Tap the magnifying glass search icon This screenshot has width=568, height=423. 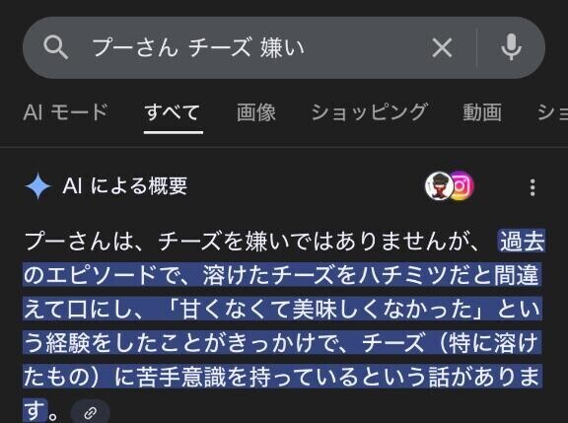pyautogui.click(x=56, y=47)
